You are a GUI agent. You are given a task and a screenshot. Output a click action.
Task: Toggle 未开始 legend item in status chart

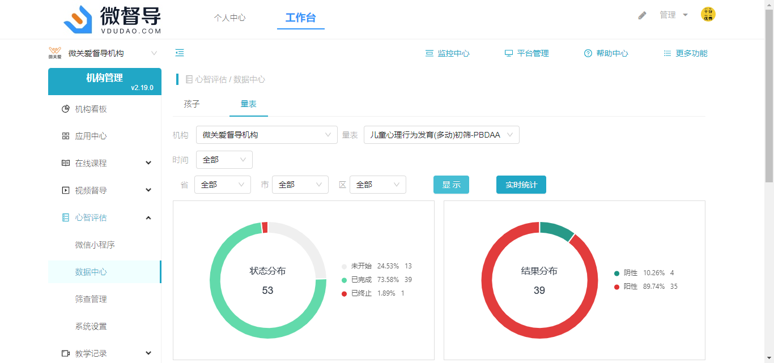361,266
